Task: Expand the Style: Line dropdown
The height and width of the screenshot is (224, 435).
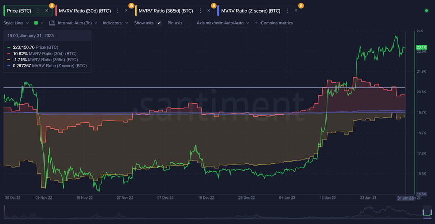Action: [x=16, y=23]
